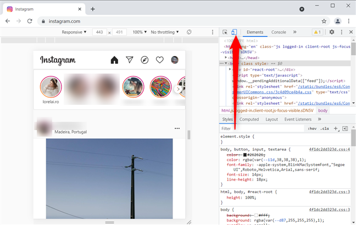This screenshot has height=225, width=356.
Task: Toggle the device toolbar icon
Action: (233, 32)
